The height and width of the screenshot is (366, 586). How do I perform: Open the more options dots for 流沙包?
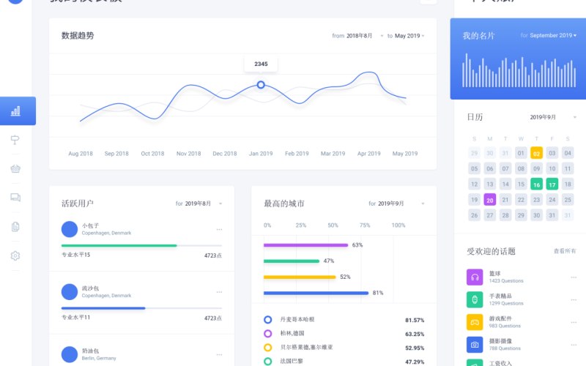pos(219,292)
